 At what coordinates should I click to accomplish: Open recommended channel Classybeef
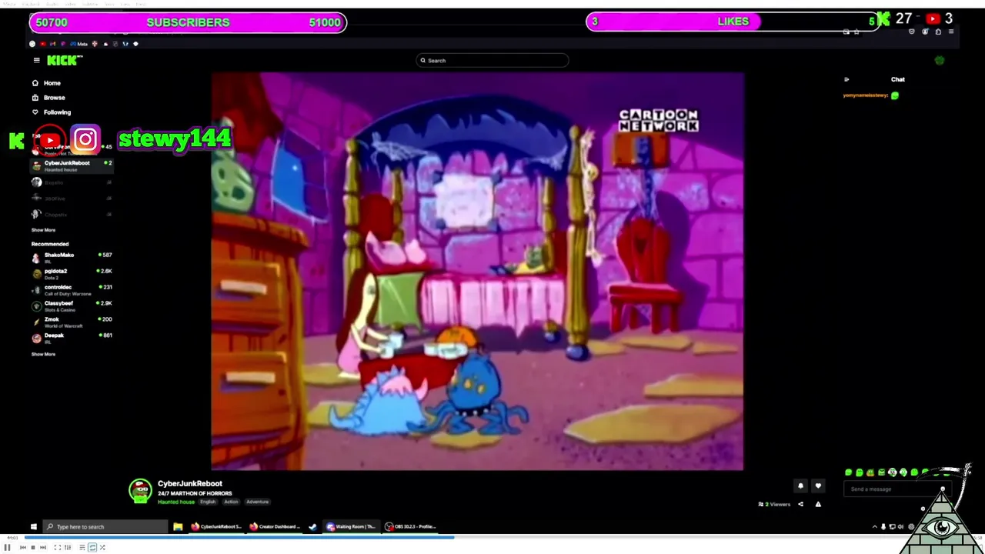tap(72, 305)
